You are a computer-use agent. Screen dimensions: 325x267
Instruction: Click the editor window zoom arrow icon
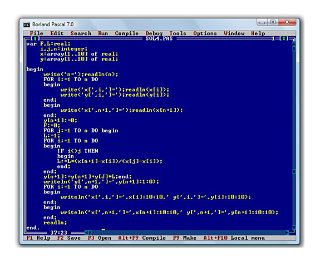click(284, 38)
